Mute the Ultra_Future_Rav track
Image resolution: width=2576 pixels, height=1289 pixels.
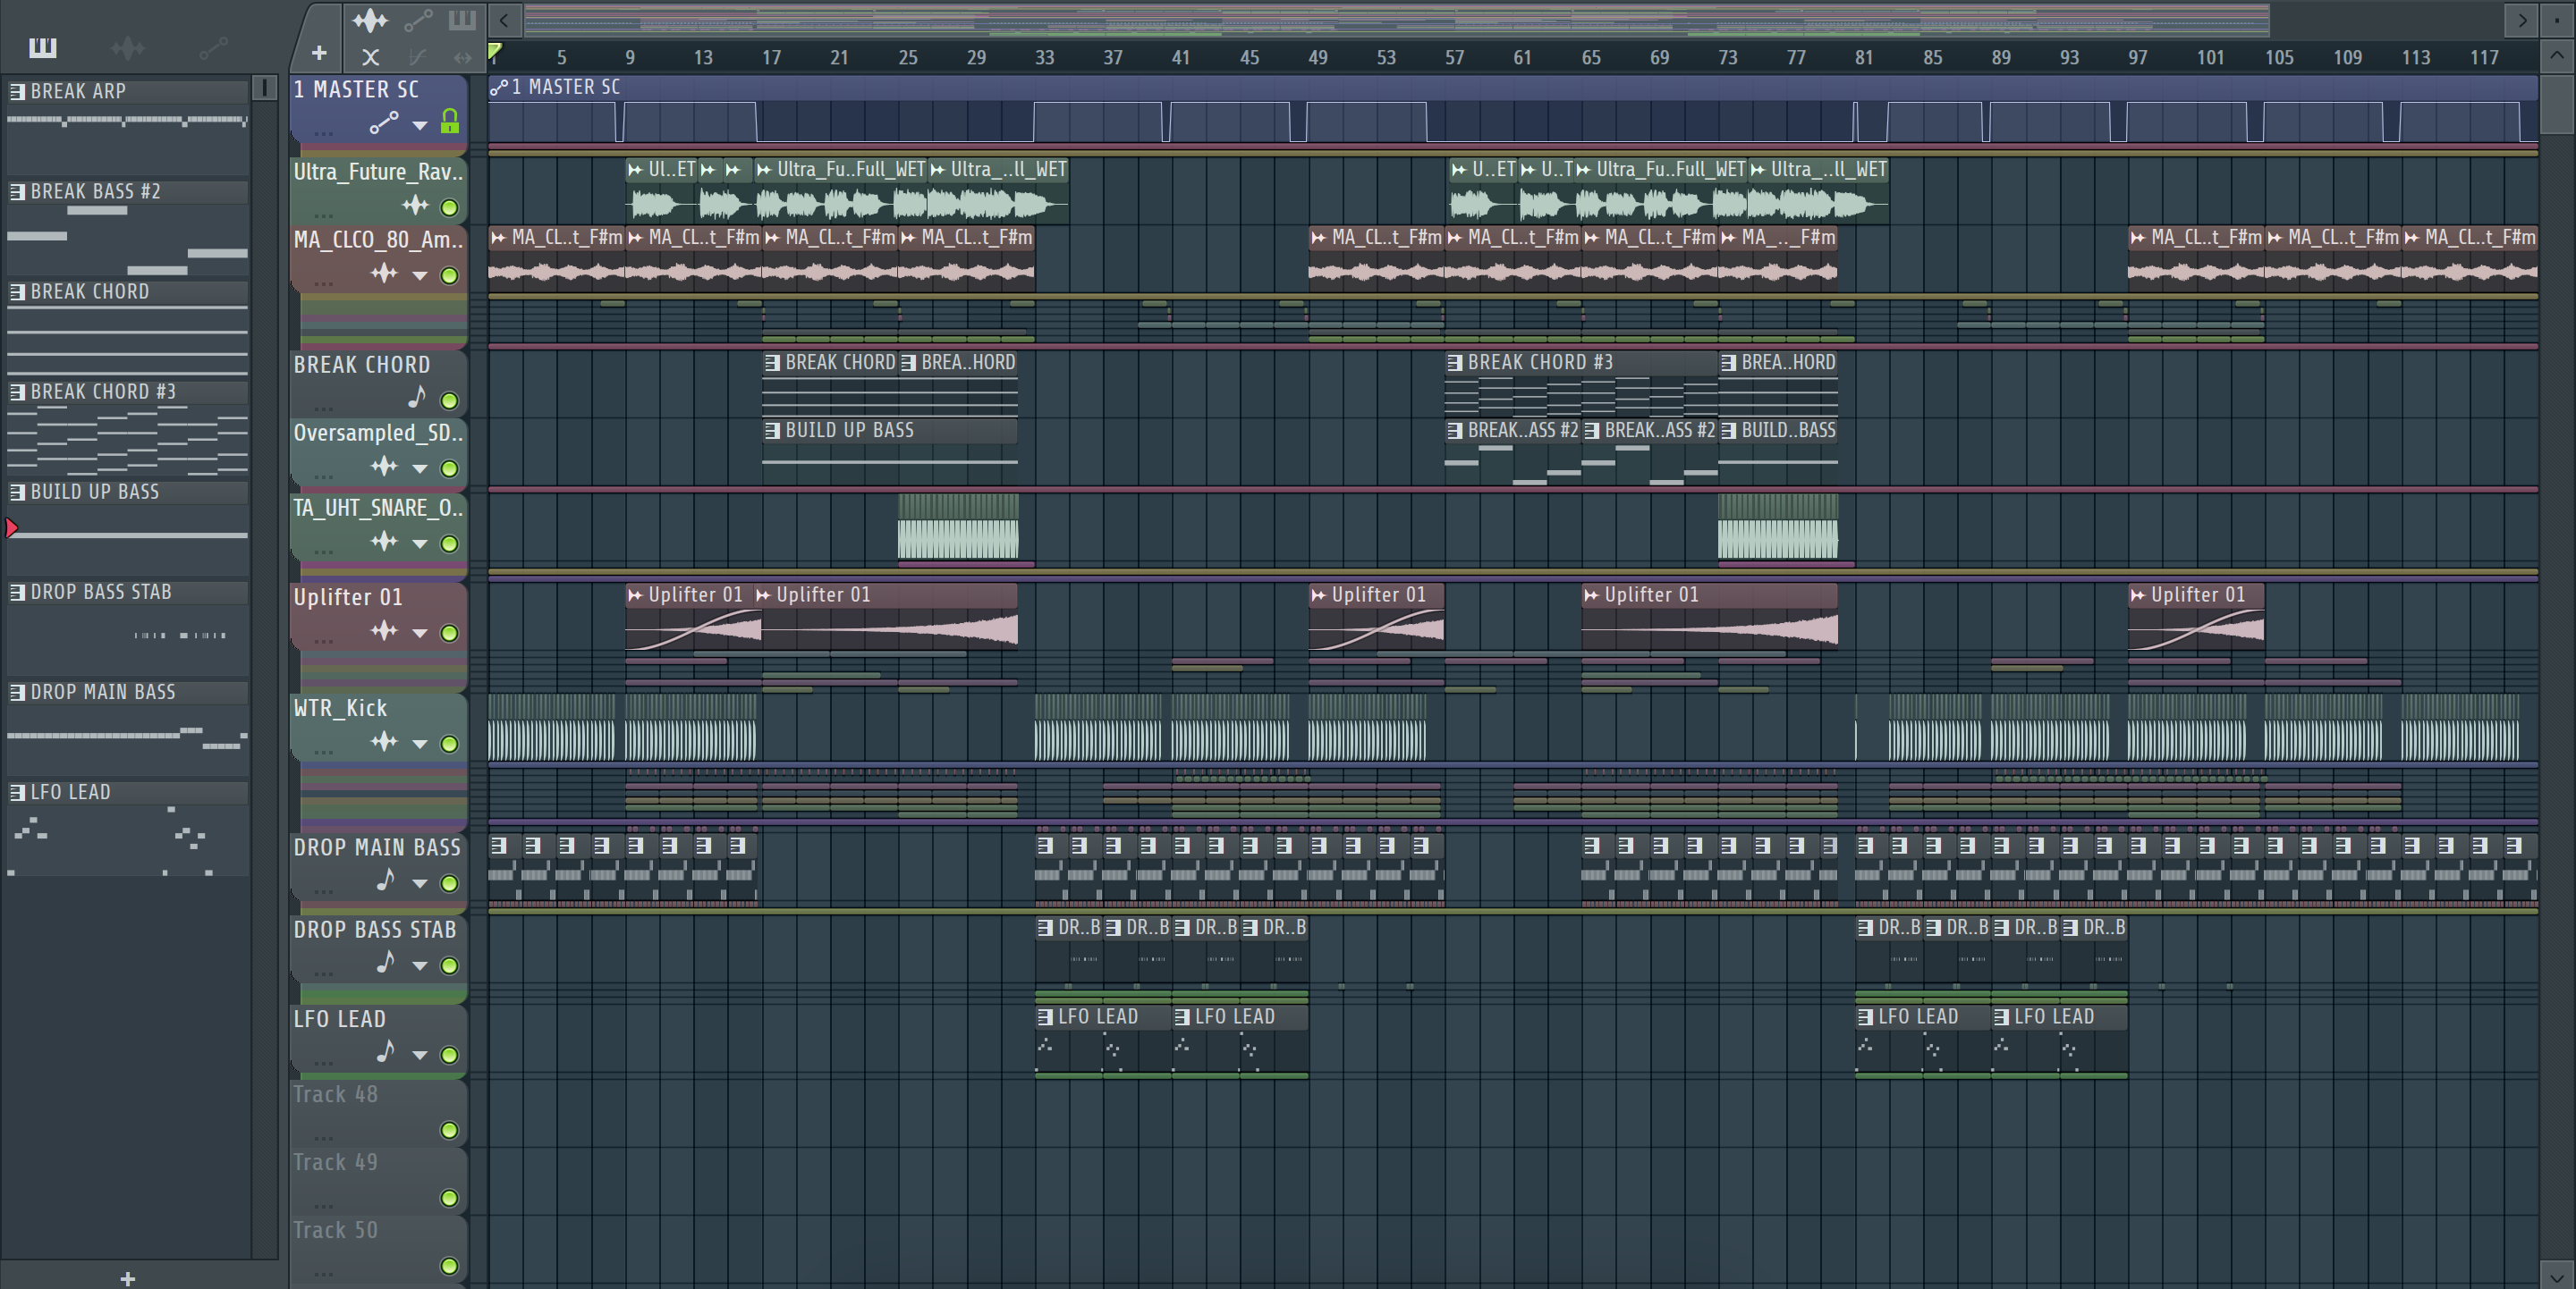point(450,208)
